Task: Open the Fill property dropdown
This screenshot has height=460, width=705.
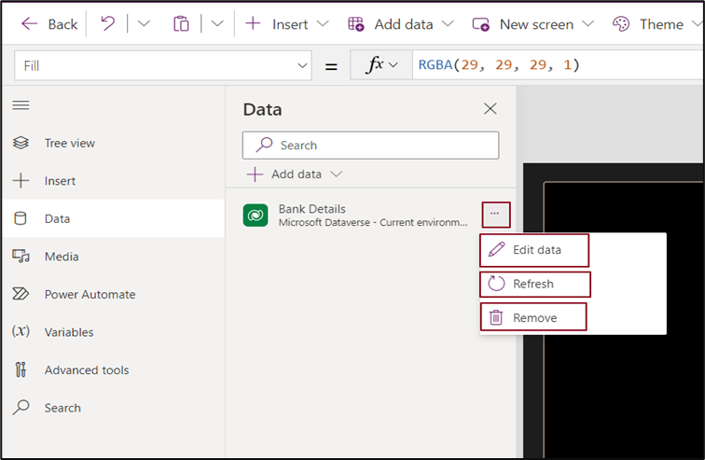Action: tap(163, 65)
